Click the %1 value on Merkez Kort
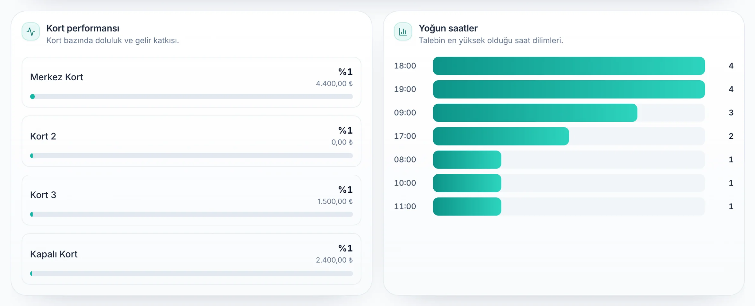Viewport: 755px width, 306px height. (345, 72)
